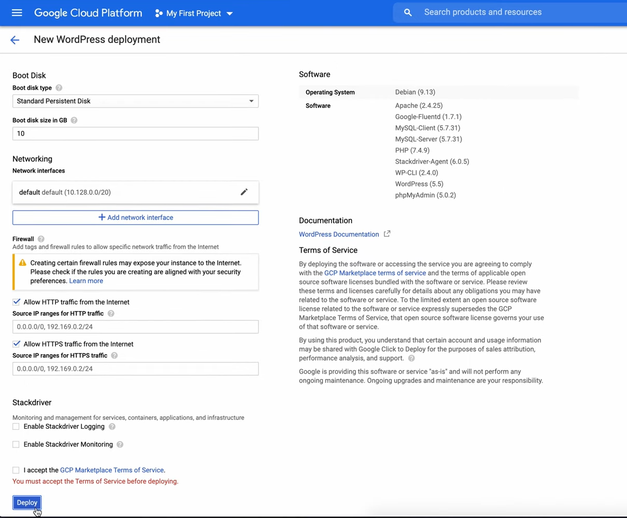The image size is (627, 518).
Task: Click the Stackdriver-Agent (6.0.5) entry
Action: pyautogui.click(x=432, y=162)
